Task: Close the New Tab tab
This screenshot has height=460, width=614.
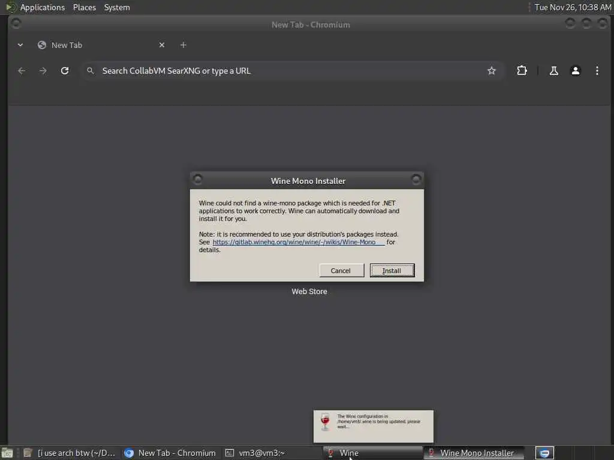Action: 162,45
